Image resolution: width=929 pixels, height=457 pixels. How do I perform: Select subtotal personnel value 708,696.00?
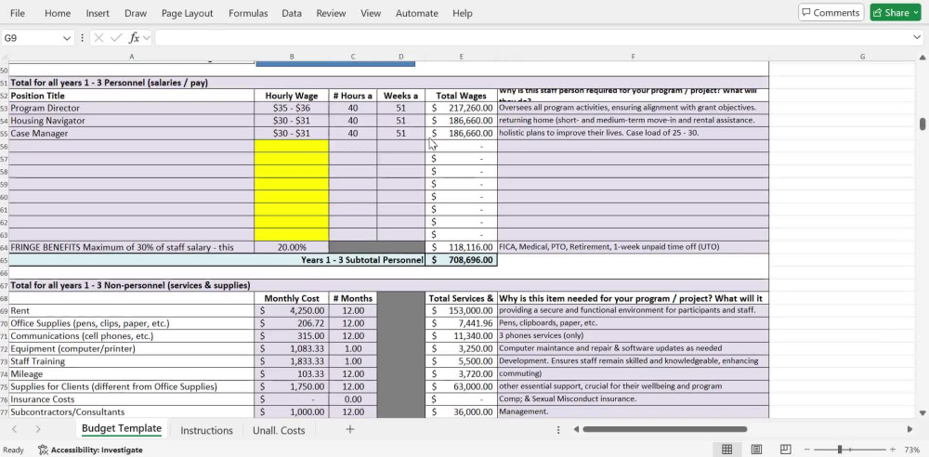point(461,260)
